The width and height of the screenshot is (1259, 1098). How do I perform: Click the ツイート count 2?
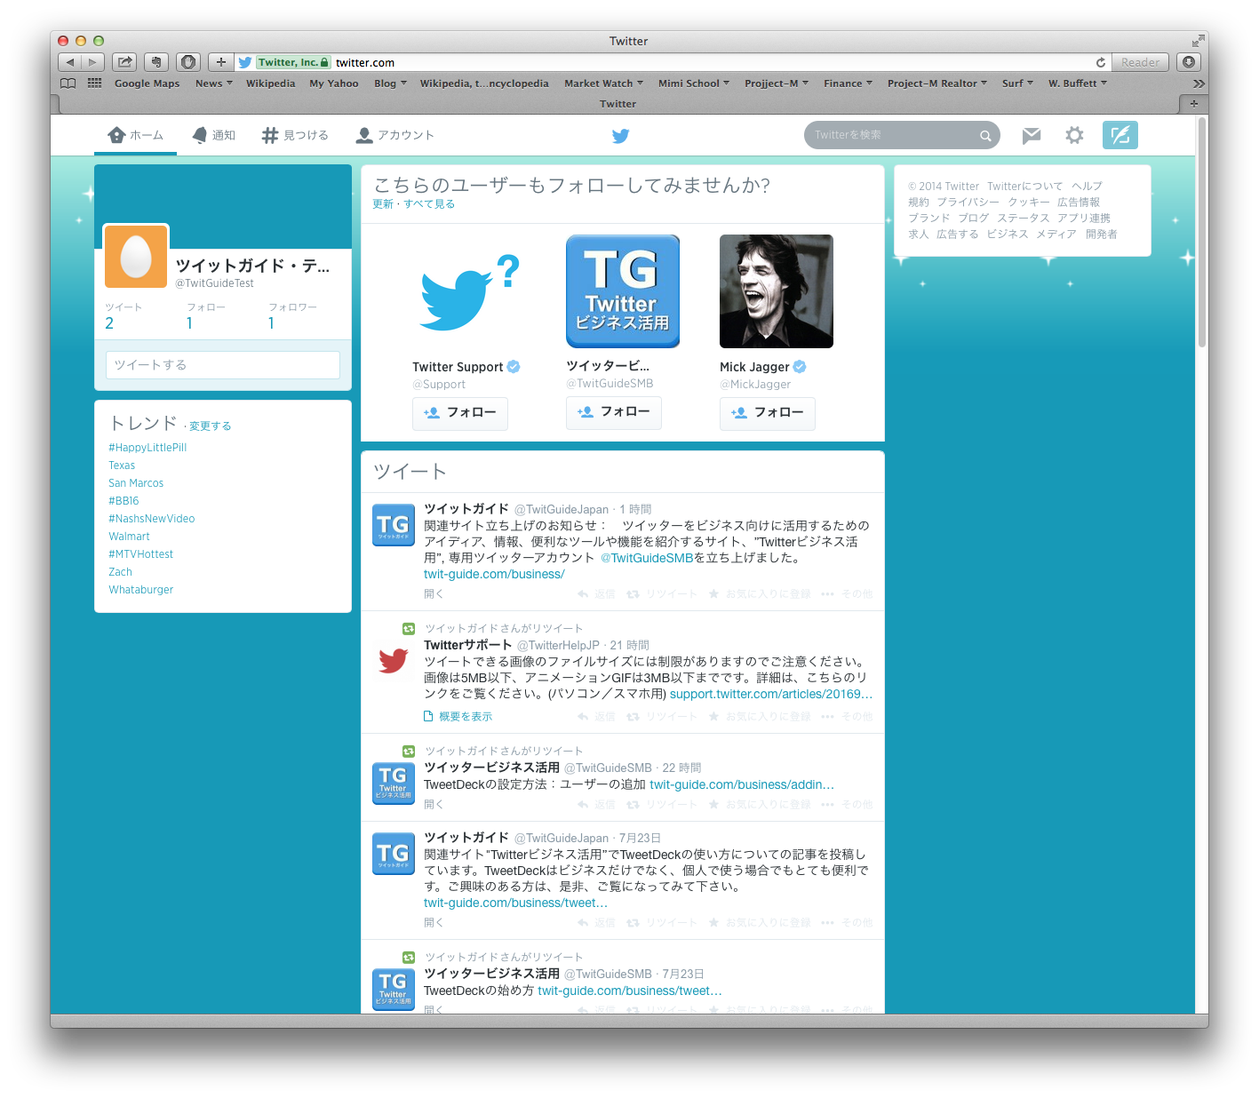pyautogui.click(x=109, y=323)
